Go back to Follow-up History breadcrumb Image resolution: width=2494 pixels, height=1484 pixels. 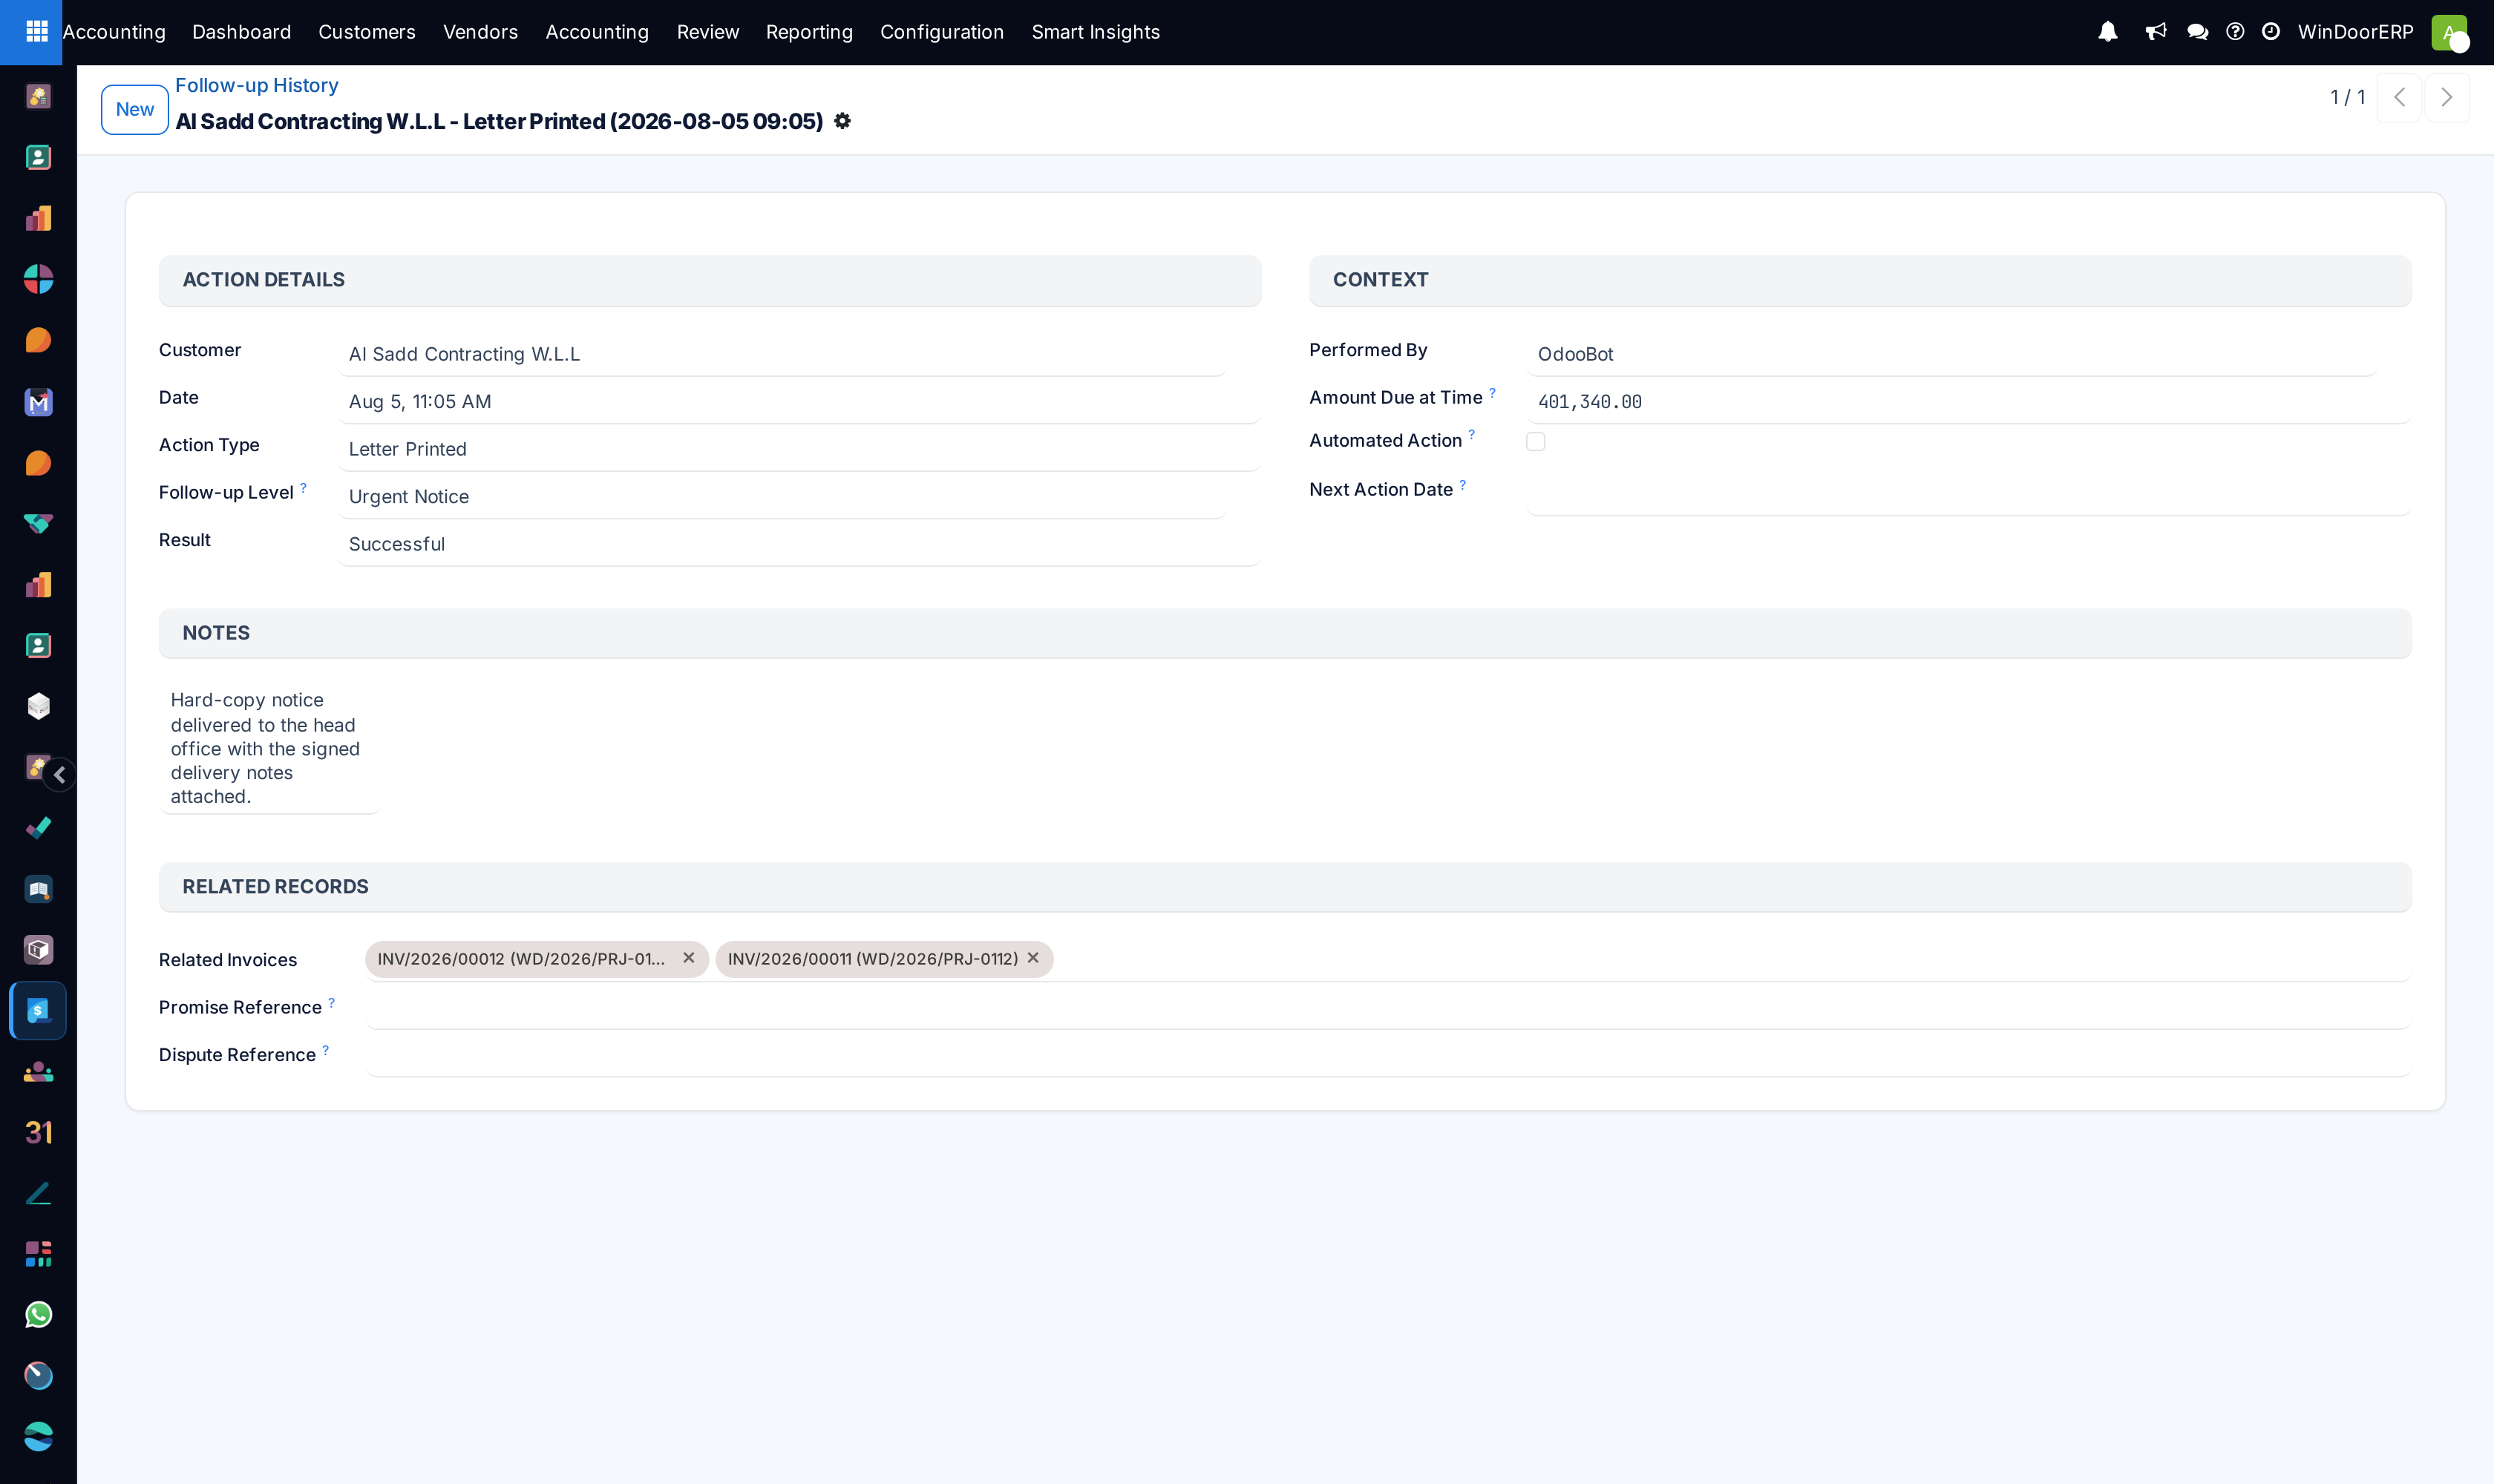tap(257, 85)
